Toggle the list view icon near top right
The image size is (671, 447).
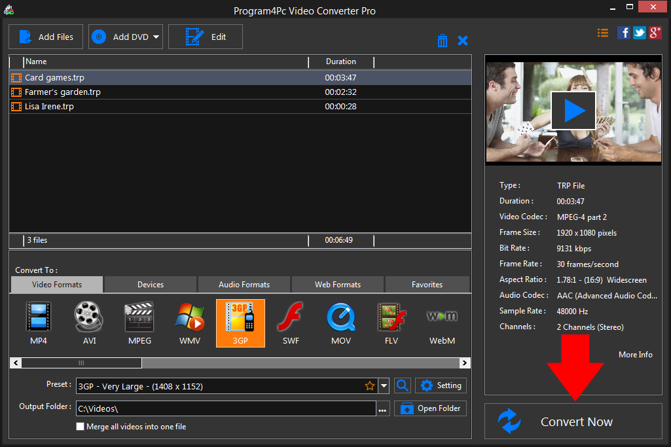pos(602,32)
